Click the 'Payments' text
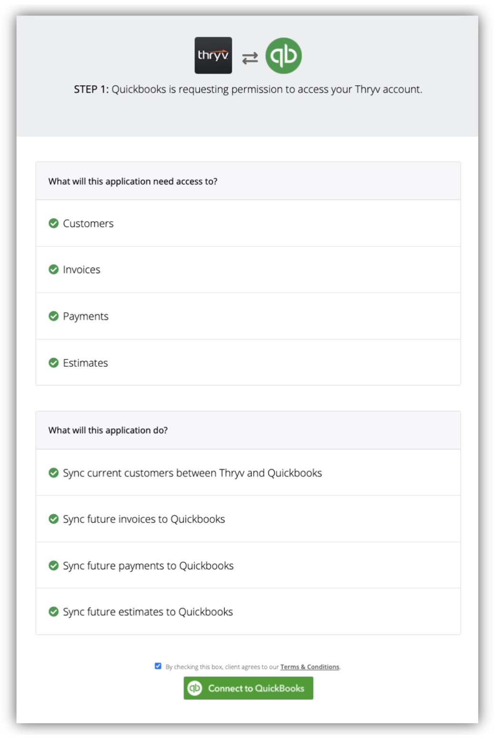Screen dimensions: 494x739 (86, 316)
